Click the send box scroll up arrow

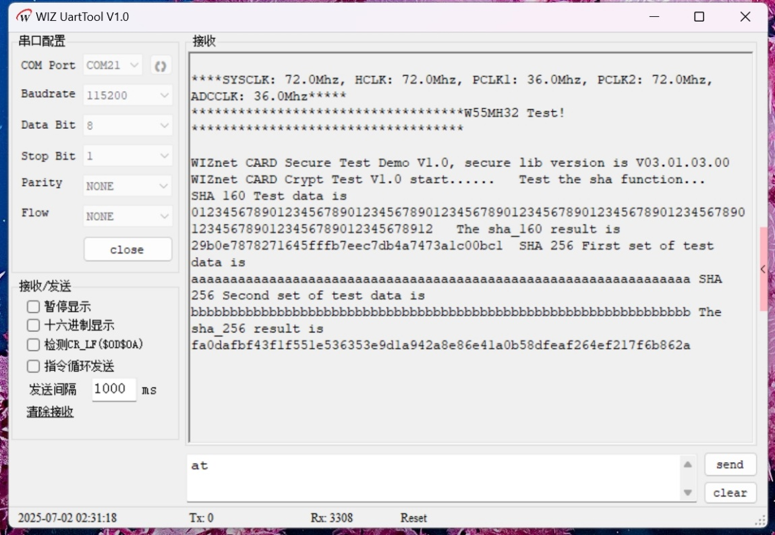click(687, 464)
